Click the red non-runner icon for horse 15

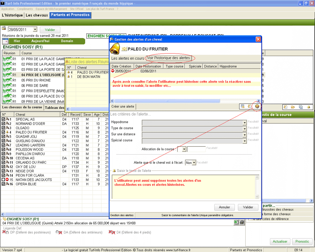pyautogui.click(x=7, y=180)
